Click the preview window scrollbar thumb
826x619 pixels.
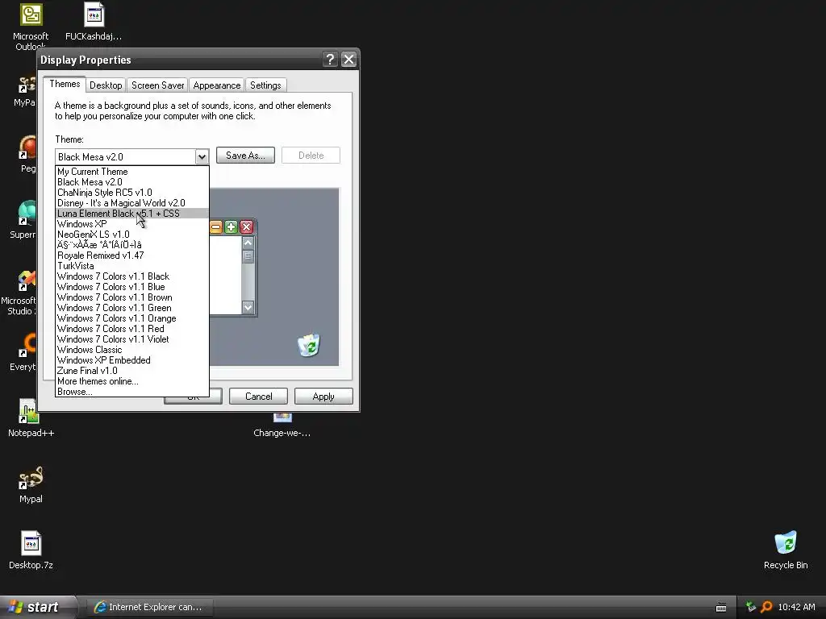248,256
